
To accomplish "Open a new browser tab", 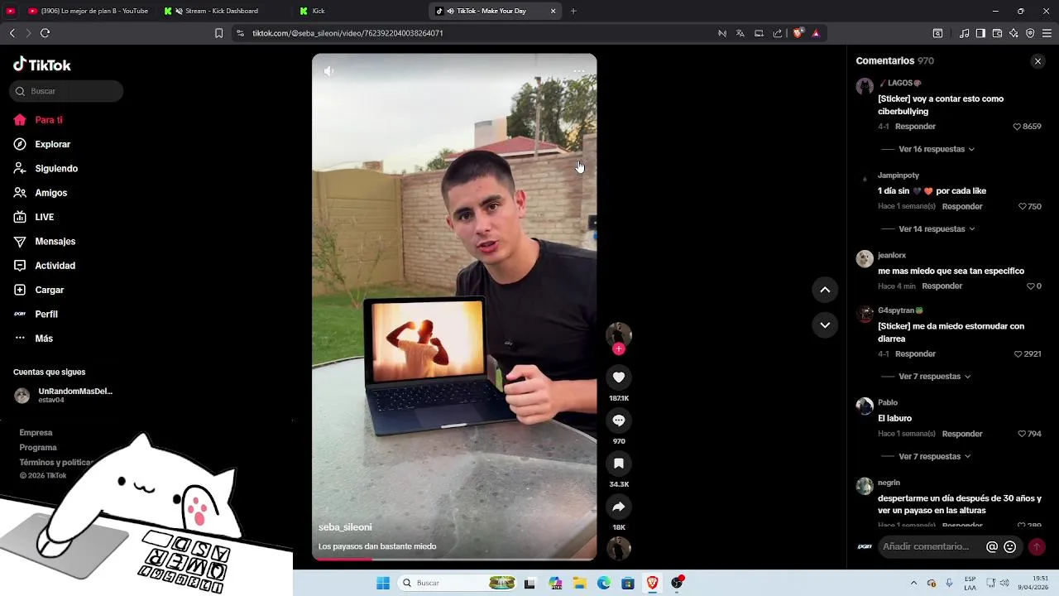I will [573, 11].
